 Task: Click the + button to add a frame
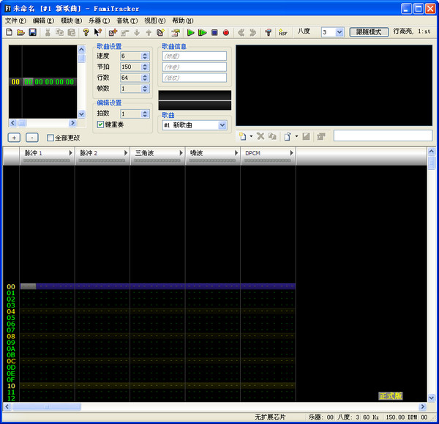[x=14, y=138]
